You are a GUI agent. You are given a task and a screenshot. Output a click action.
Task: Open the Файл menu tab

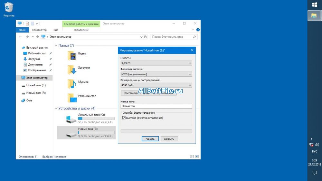point(22,30)
